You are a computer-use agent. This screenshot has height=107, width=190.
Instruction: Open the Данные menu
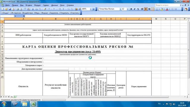tap(54, 5)
